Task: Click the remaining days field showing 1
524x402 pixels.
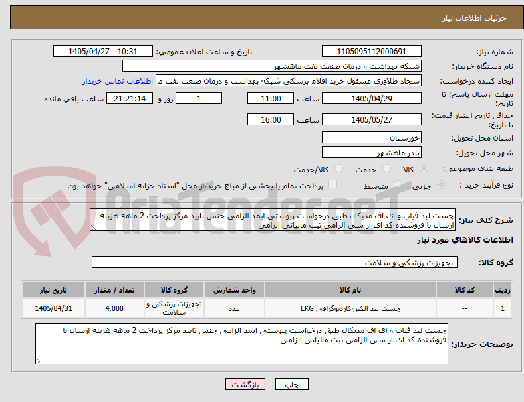Action: coord(199,98)
